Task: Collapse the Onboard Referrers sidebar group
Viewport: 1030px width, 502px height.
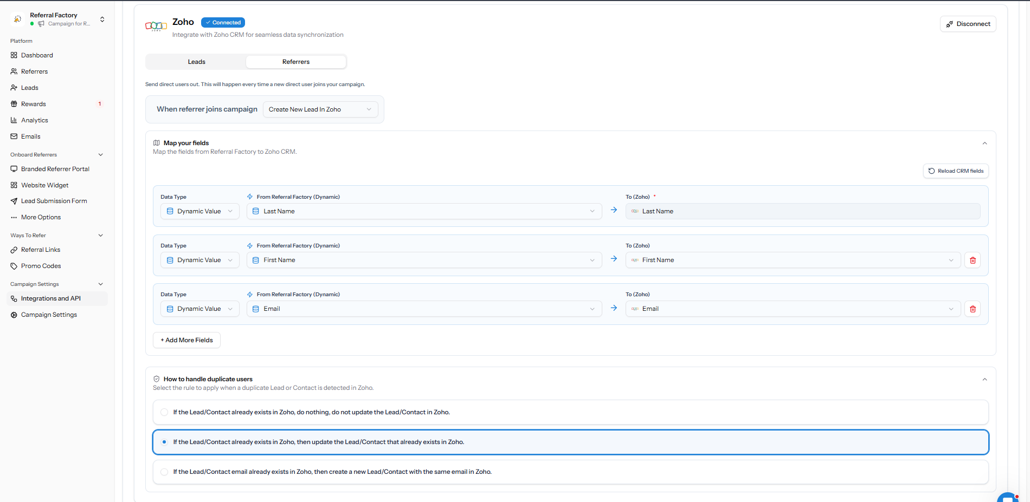Action: tap(100, 155)
